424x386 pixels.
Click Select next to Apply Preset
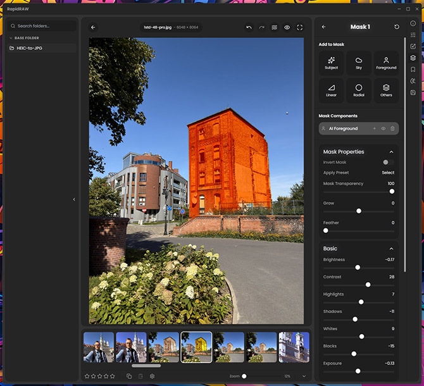[388, 173]
